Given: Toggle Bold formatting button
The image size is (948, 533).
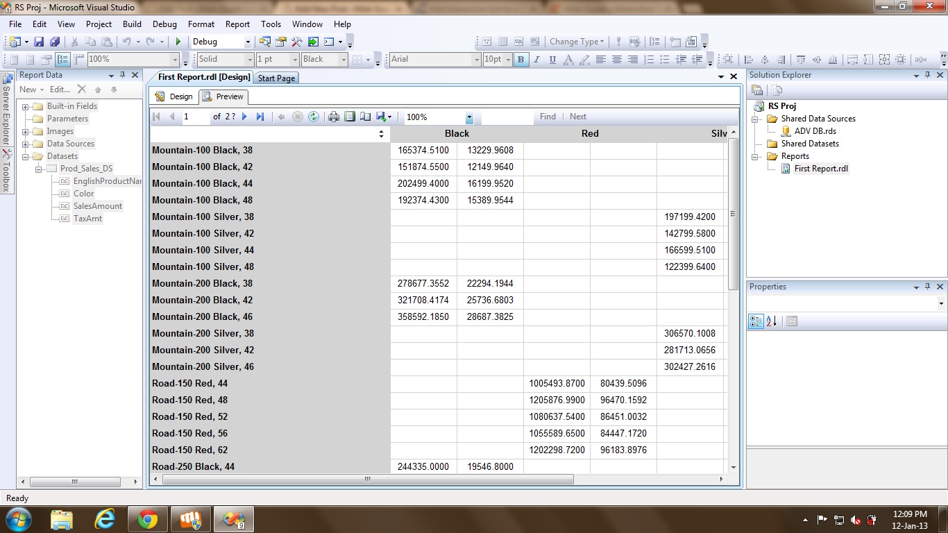Looking at the screenshot, I should tap(520, 60).
